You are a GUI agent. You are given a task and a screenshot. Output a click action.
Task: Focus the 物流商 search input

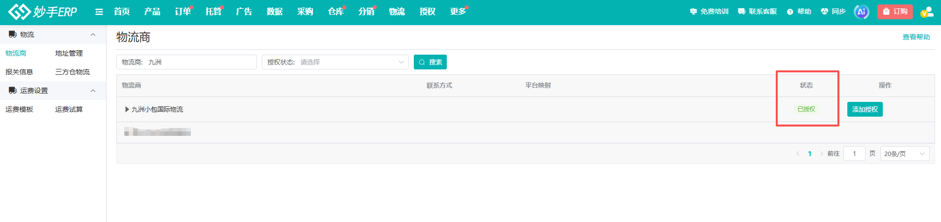tap(186, 62)
